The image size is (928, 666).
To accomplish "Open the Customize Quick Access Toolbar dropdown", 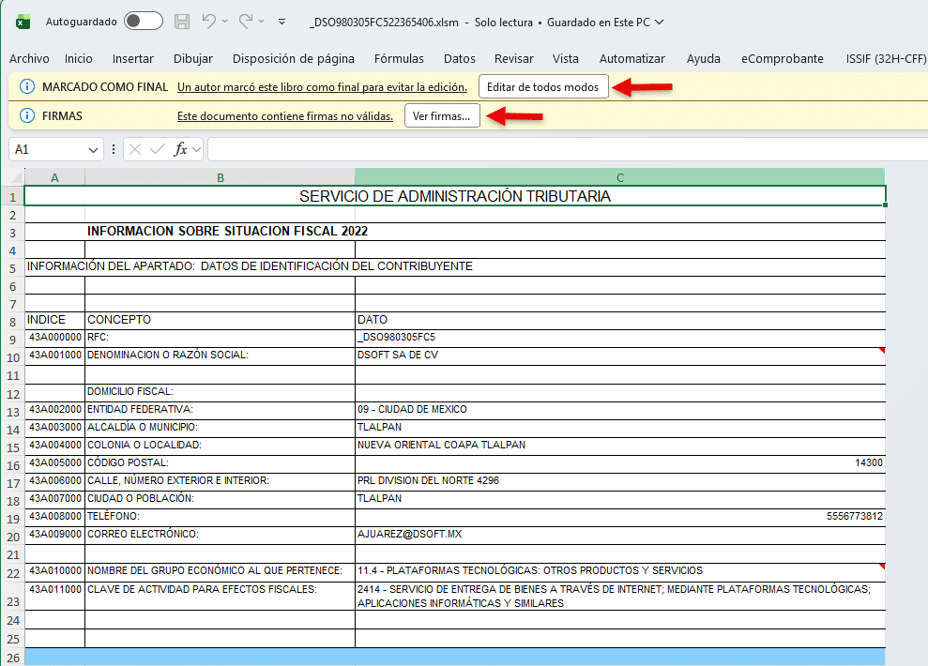I will [x=283, y=21].
